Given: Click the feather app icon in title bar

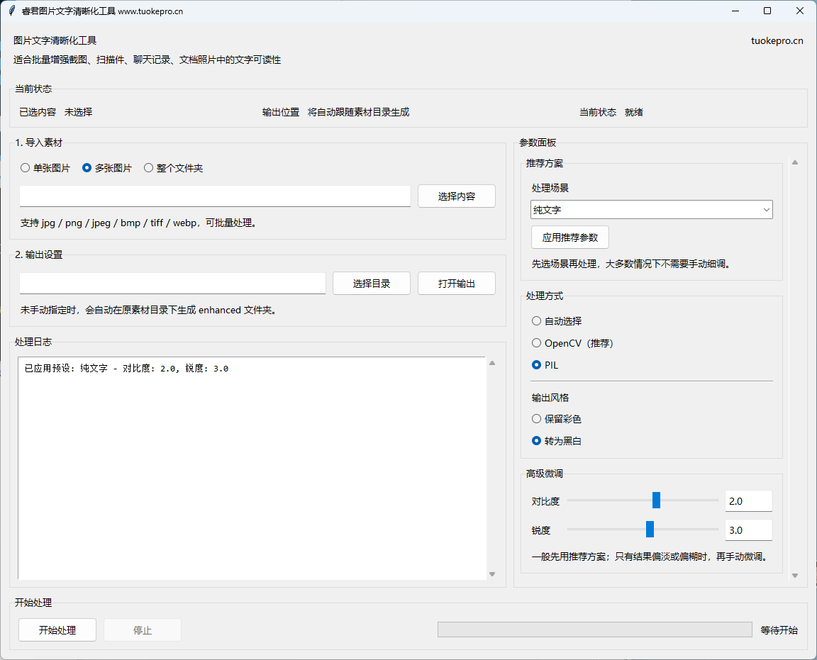Looking at the screenshot, I should coord(12,11).
